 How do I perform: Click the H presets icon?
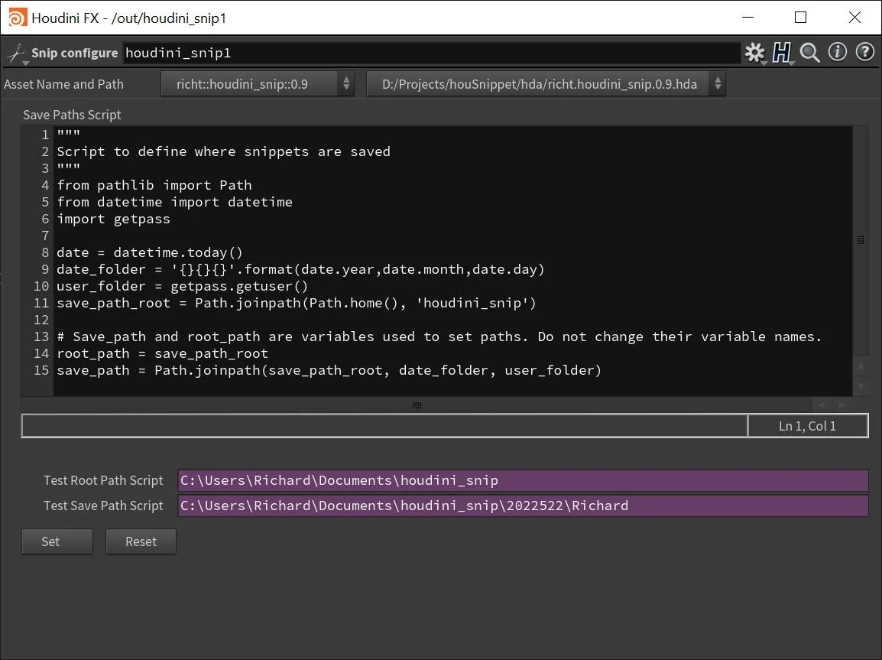pos(782,54)
